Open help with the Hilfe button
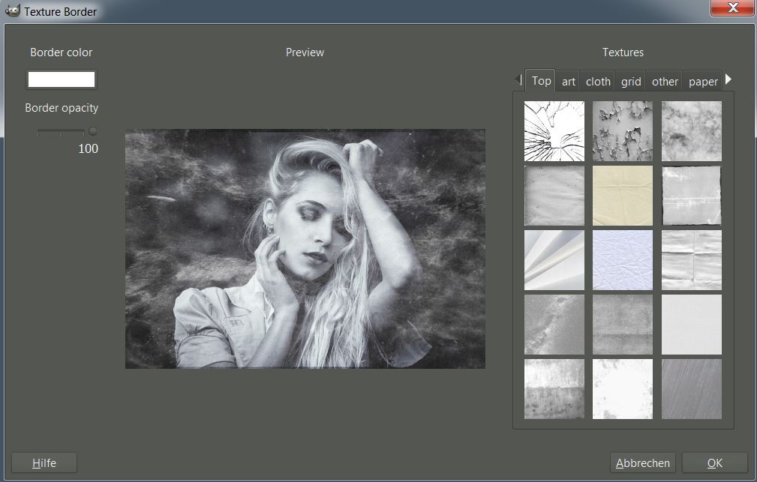Viewport: 757px width, 482px height. pos(44,463)
